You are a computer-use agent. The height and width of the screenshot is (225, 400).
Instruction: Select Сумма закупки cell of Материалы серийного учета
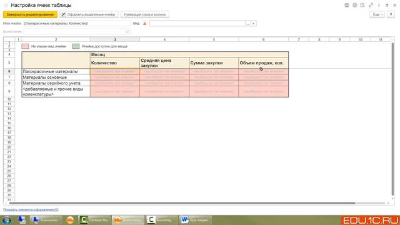(x=214, y=83)
